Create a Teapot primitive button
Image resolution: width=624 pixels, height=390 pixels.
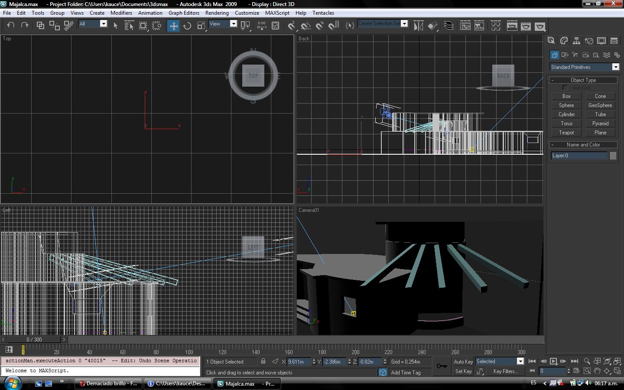click(x=566, y=133)
